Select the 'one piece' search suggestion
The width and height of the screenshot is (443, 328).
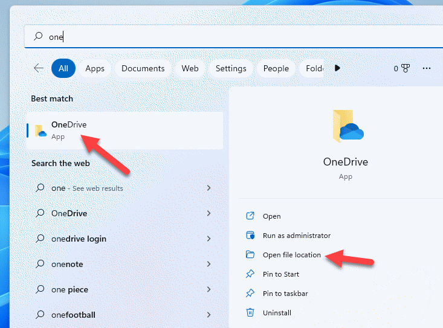70,289
